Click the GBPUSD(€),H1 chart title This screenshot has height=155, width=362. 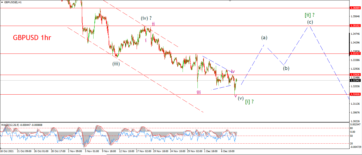[x=12, y=2]
